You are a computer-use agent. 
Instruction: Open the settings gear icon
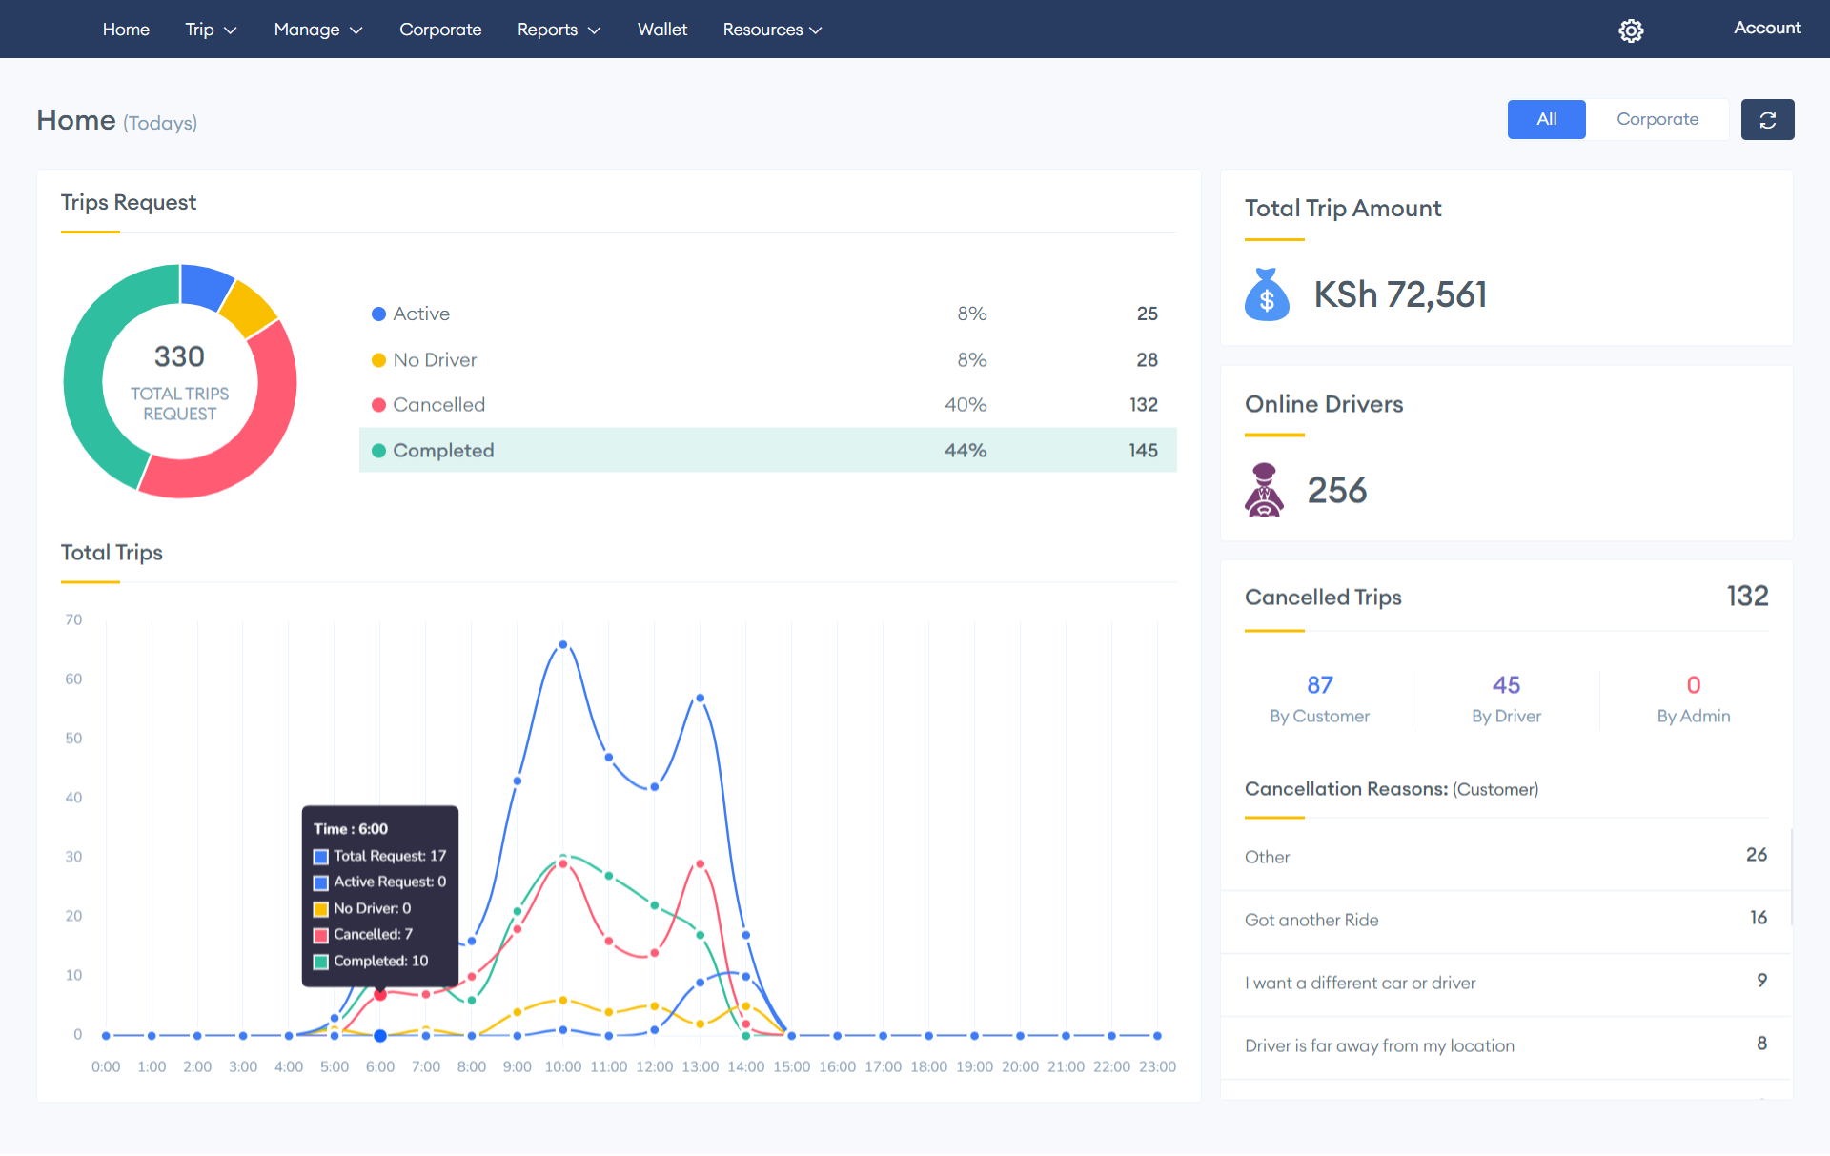[x=1631, y=30]
